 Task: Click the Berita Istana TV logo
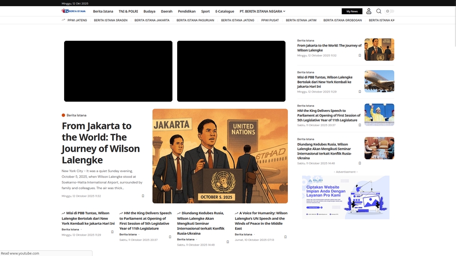74,11
